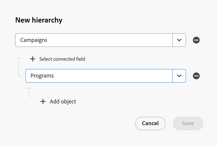Image resolution: width=217 pixels, height=146 pixels.
Task: Click the New hierarchy dialog title
Action: [39, 20]
